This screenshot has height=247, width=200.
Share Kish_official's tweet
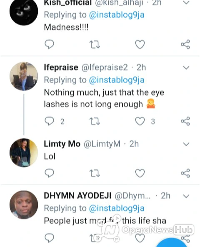click(x=185, y=44)
